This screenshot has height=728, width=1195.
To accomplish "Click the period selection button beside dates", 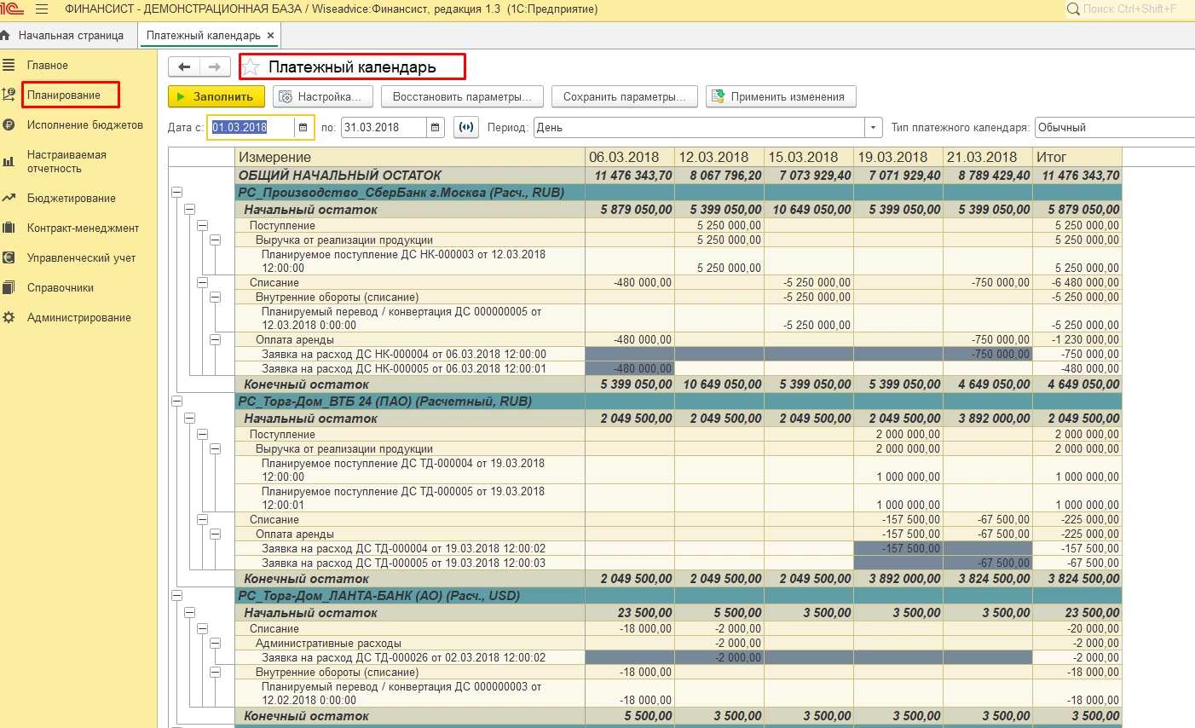I will pyautogui.click(x=465, y=128).
